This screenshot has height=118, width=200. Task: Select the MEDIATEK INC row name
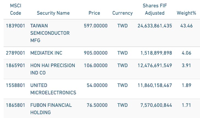coord(46,53)
